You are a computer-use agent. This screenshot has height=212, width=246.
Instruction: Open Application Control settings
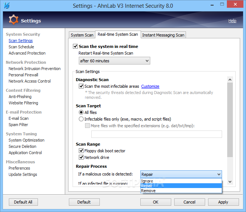point(25,153)
